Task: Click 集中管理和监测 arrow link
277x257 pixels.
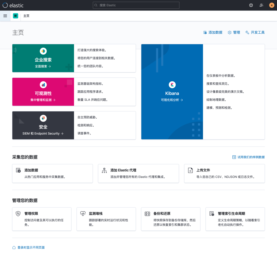Action: (x=43, y=100)
